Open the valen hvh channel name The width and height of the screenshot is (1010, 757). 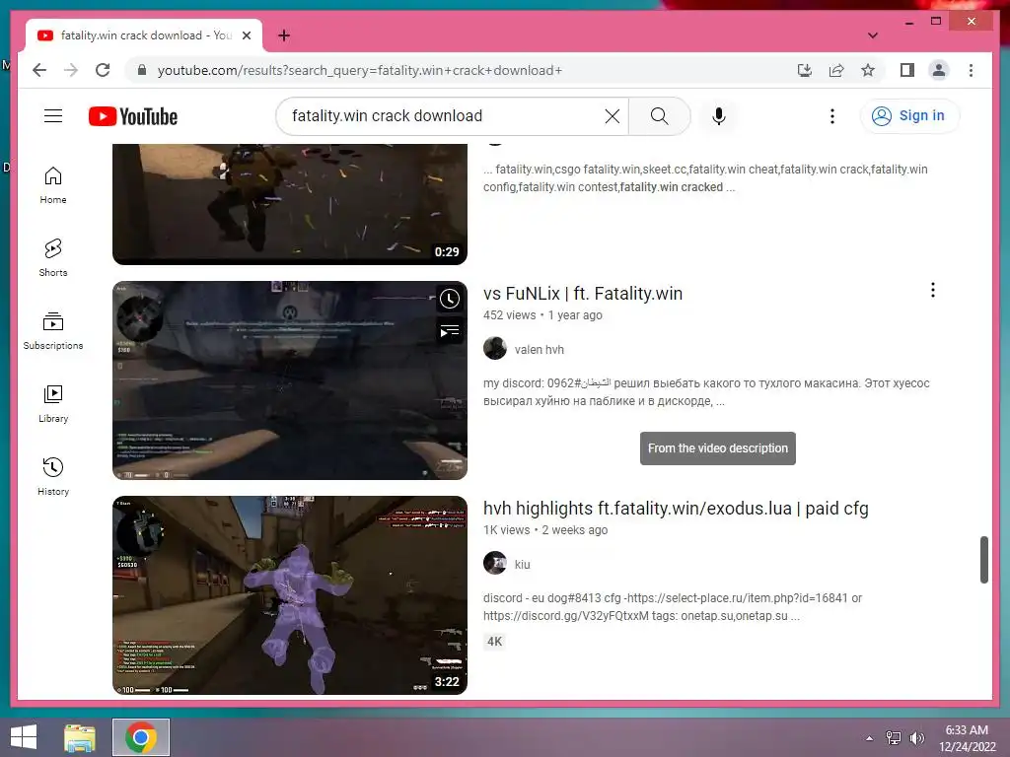(x=540, y=350)
